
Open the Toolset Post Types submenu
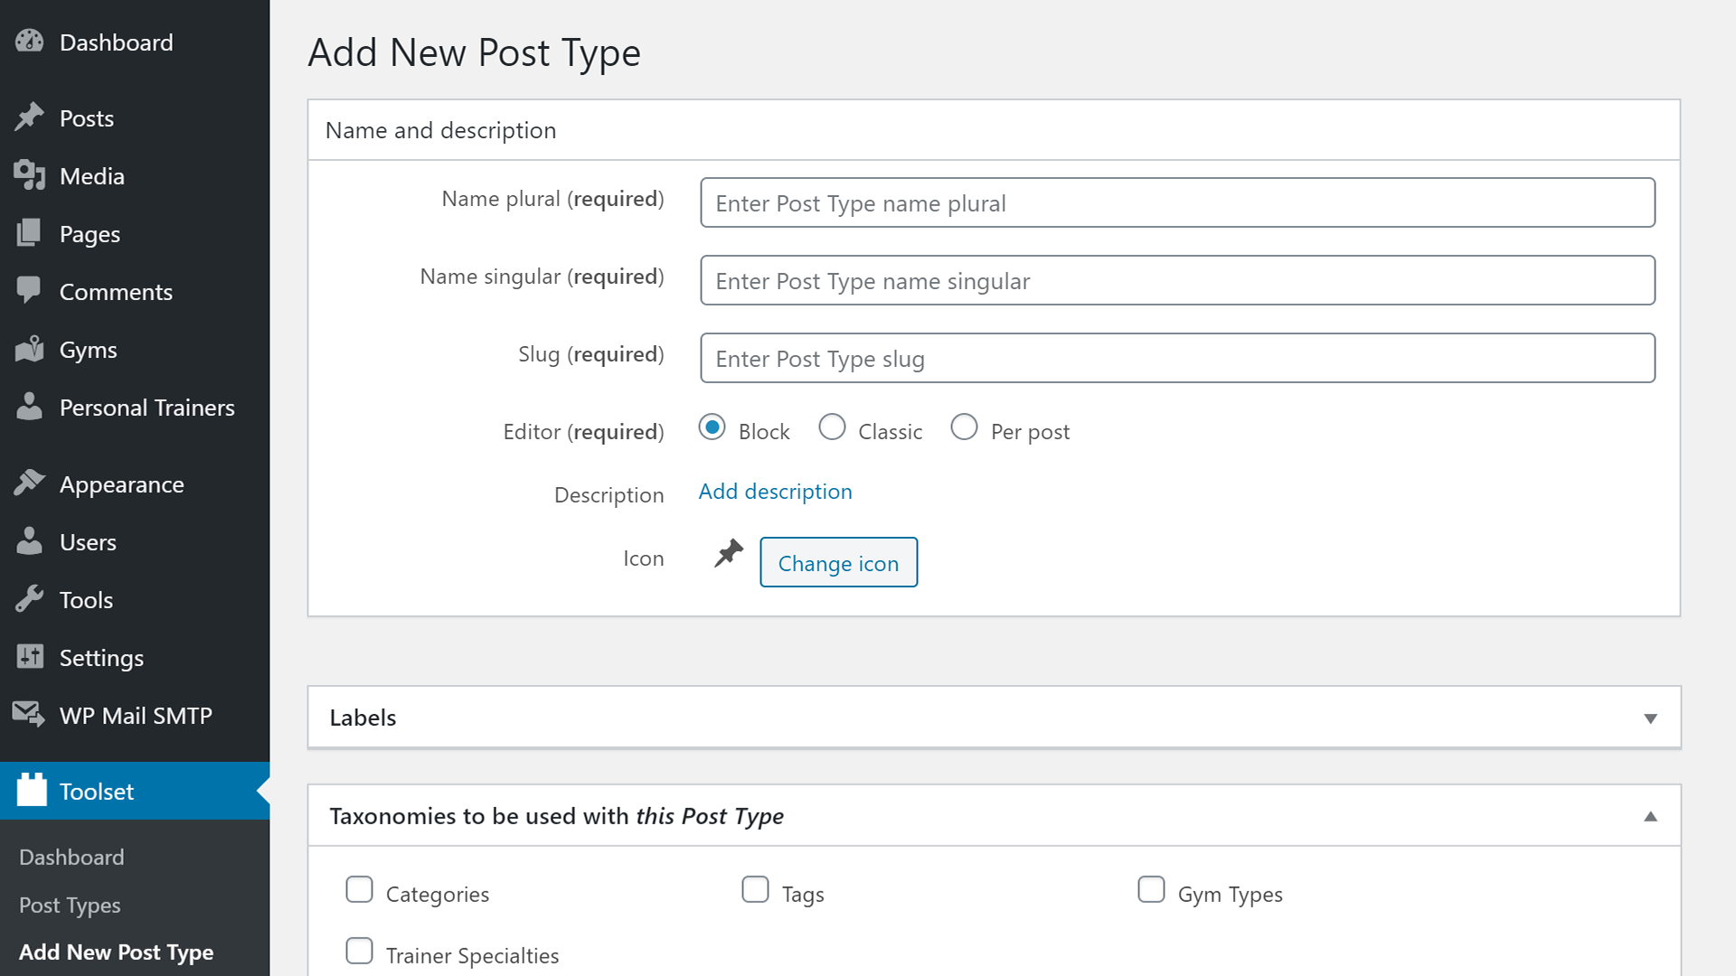(69, 904)
